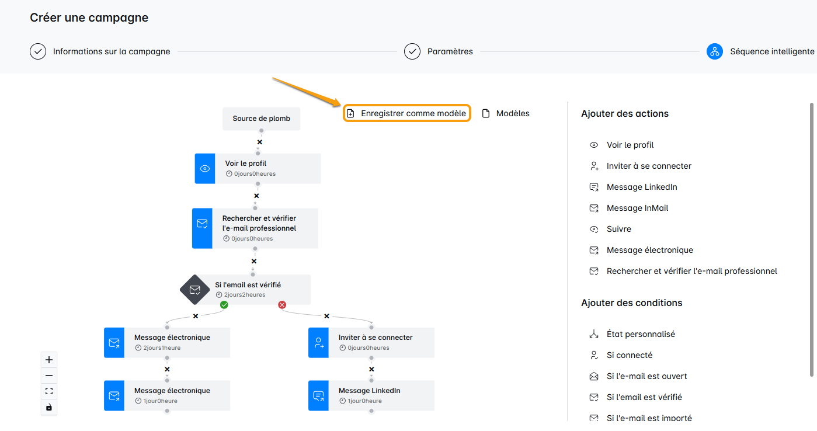Click the red cross branch marker
Viewport: 817px width, 431px height.
point(282,305)
